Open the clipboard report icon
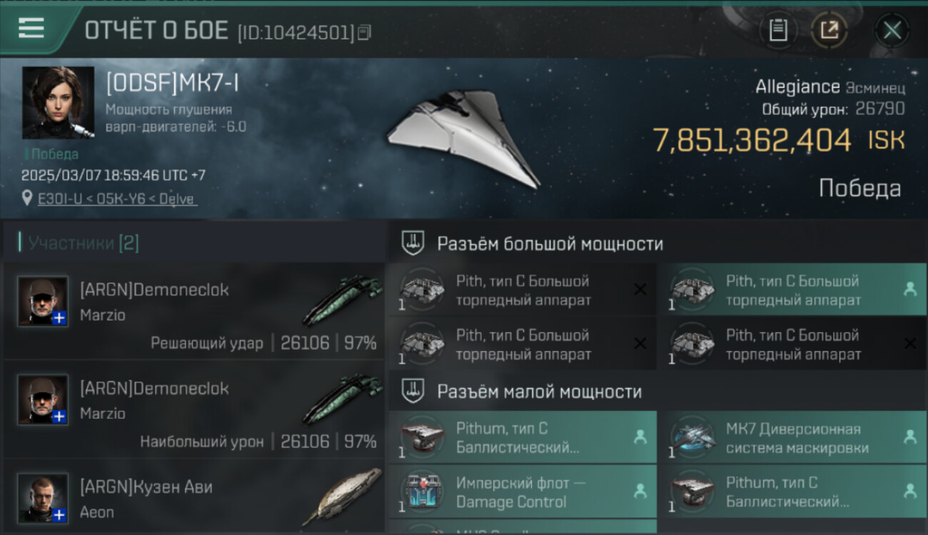Image resolution: width=928 pixels, height=535 pixels. (778, 31)
